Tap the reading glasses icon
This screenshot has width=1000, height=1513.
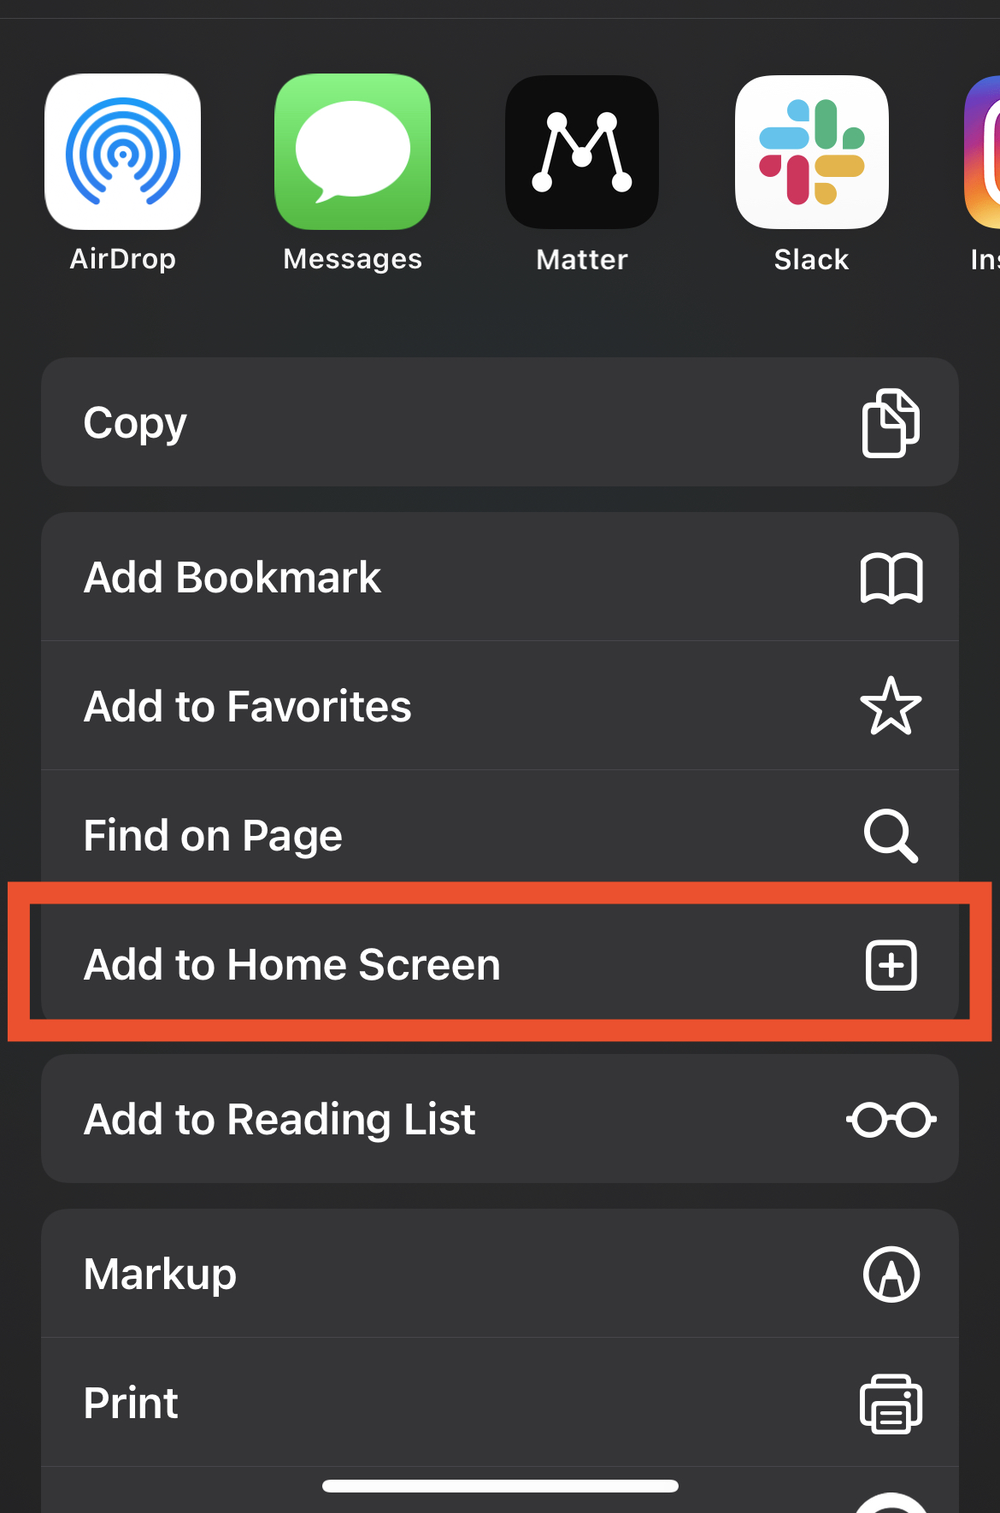click(891, 1120)
